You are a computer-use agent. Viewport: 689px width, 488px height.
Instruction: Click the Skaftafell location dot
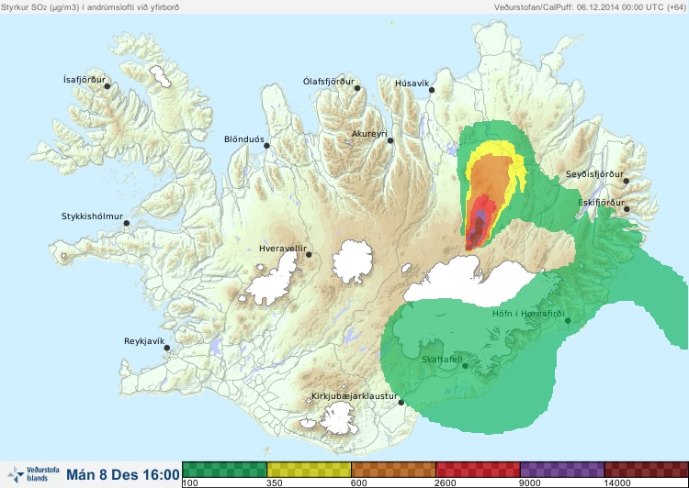point(466,366)
